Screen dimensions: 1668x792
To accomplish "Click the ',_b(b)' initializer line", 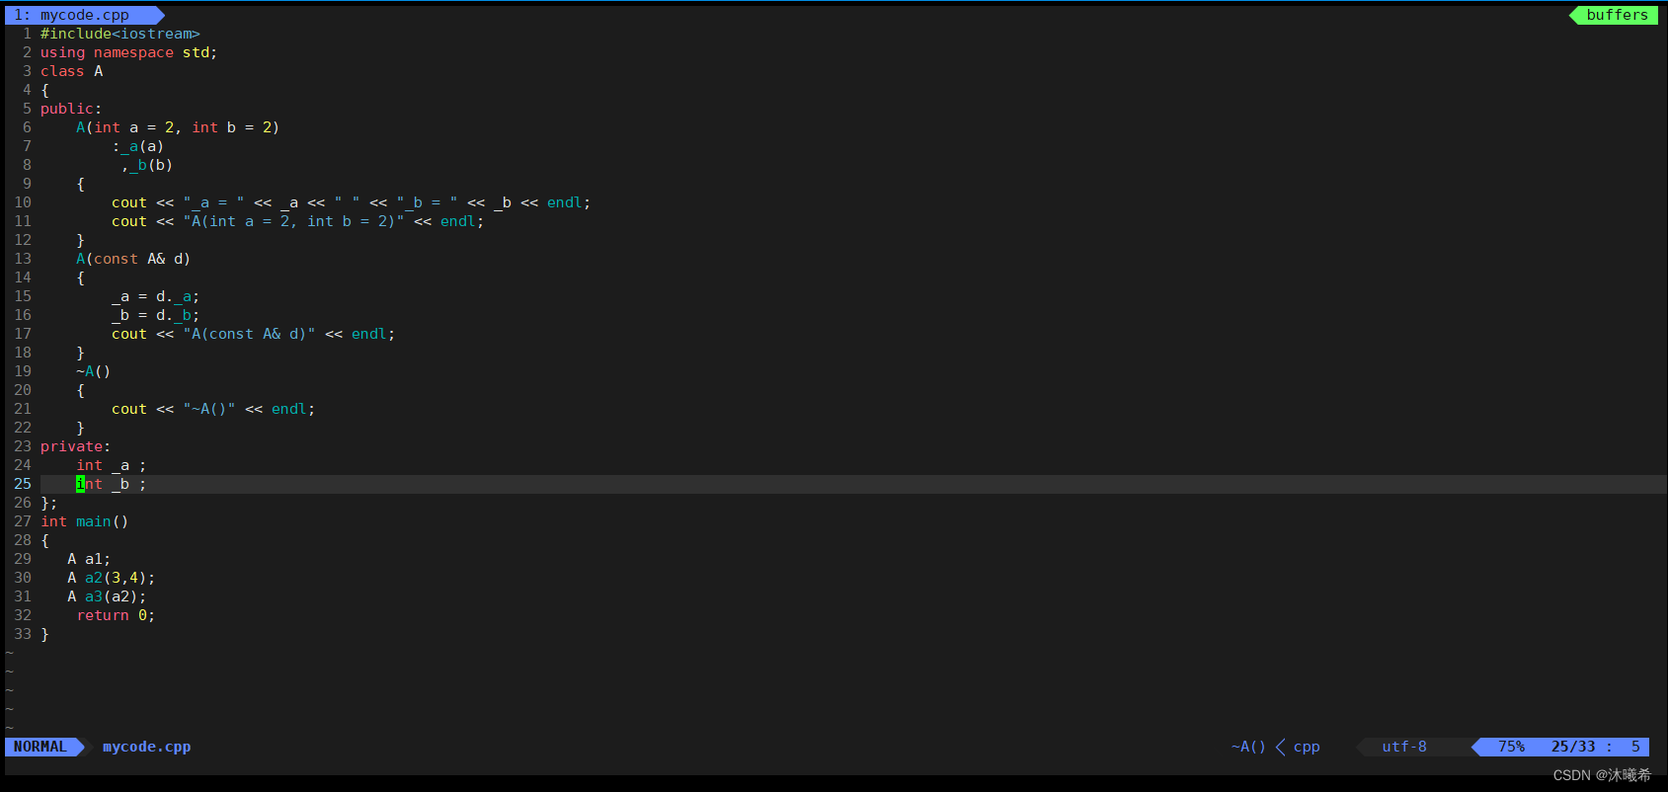I will point(147,165).
